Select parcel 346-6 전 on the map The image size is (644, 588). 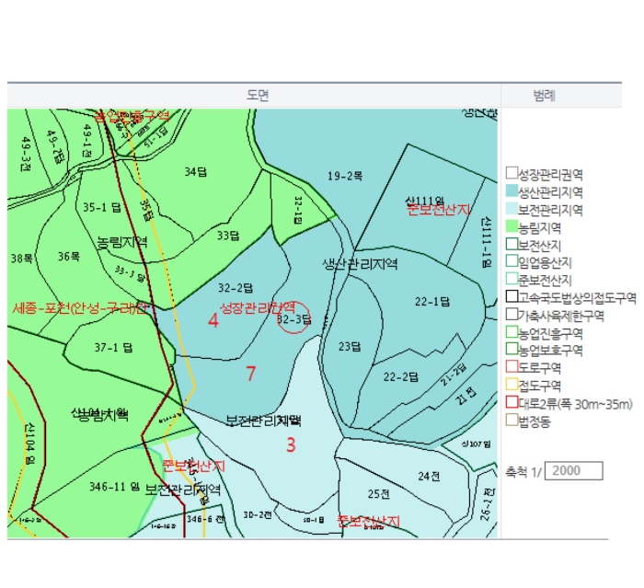pos(205,519)
